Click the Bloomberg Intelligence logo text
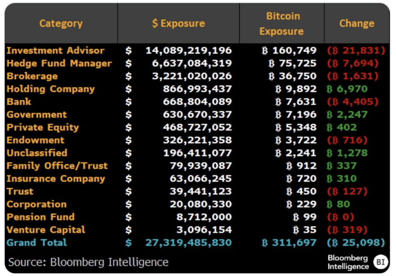The width and height of the screenshot is (396, 276). 348,262
